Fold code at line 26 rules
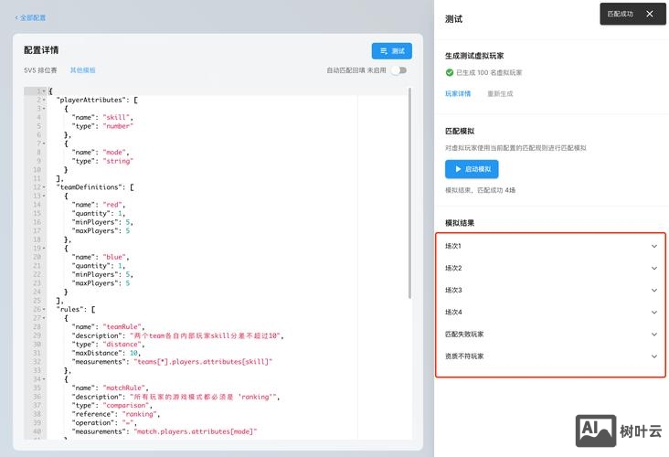669x457 pixels. (x=44, y=309)
